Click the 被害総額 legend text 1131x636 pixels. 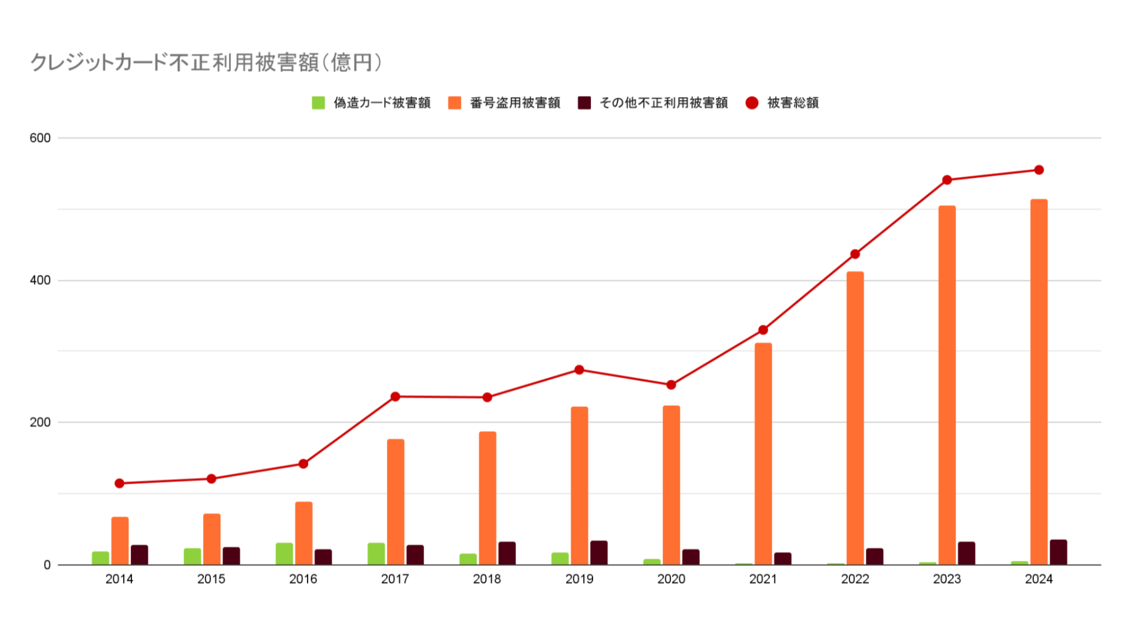coord(793,103)
